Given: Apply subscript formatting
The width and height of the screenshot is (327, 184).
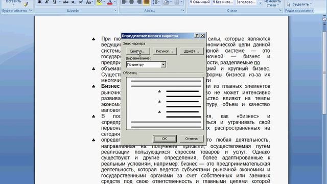Looking at the screenshot, I should click(73, 2).
